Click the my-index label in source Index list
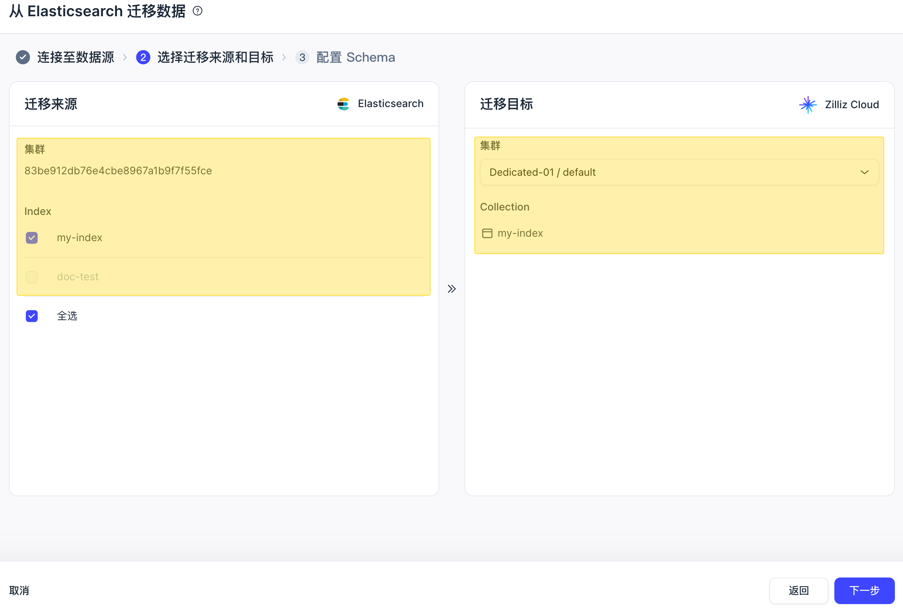The width and height of the screenshot is (903, 610). click(x=80, y=238)
